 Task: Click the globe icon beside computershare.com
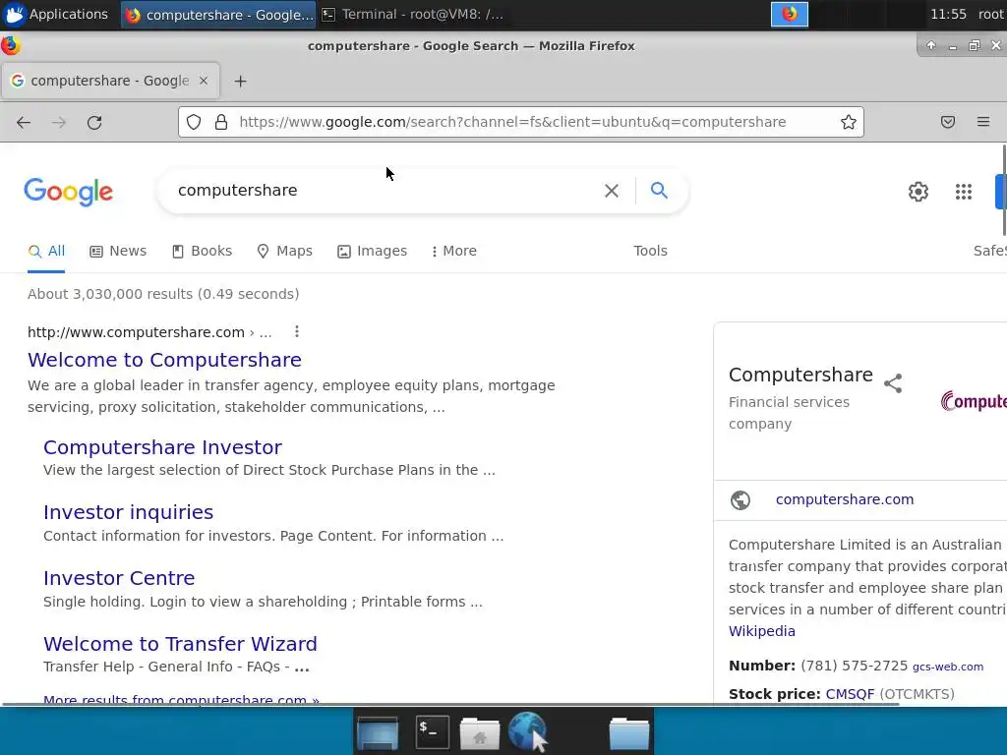coord(740,500)
